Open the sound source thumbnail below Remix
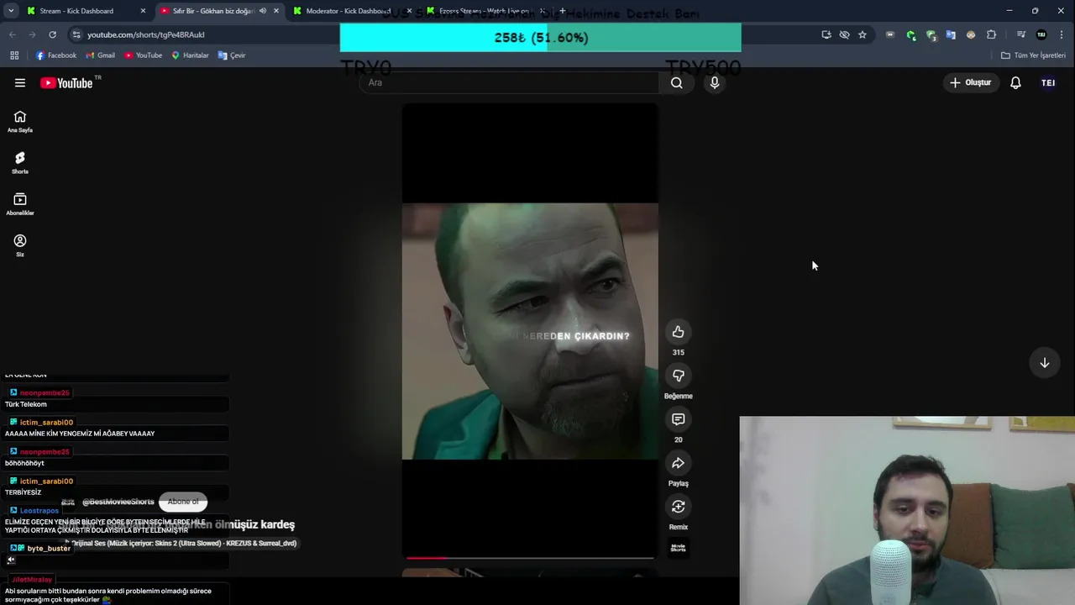 click(x=678, y=548)
